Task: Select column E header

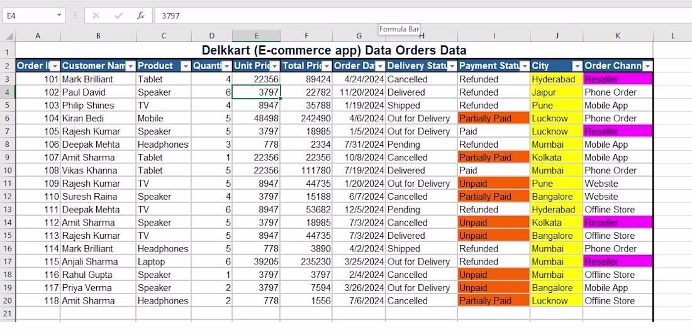Action: coord(256,36)
